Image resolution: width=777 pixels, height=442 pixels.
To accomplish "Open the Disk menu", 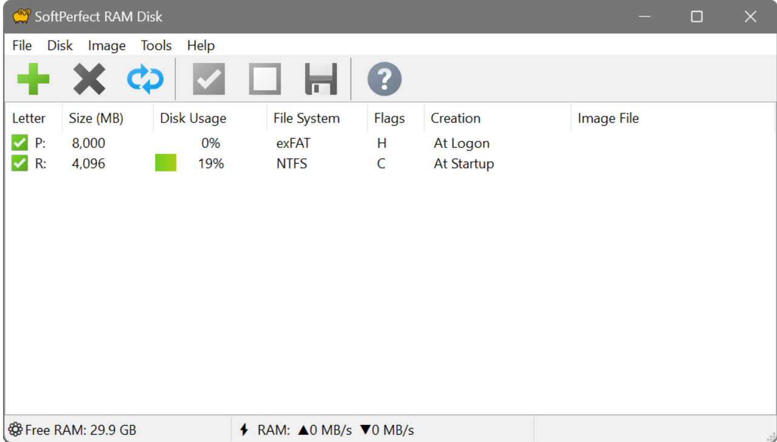I will (x=60, y=45).
